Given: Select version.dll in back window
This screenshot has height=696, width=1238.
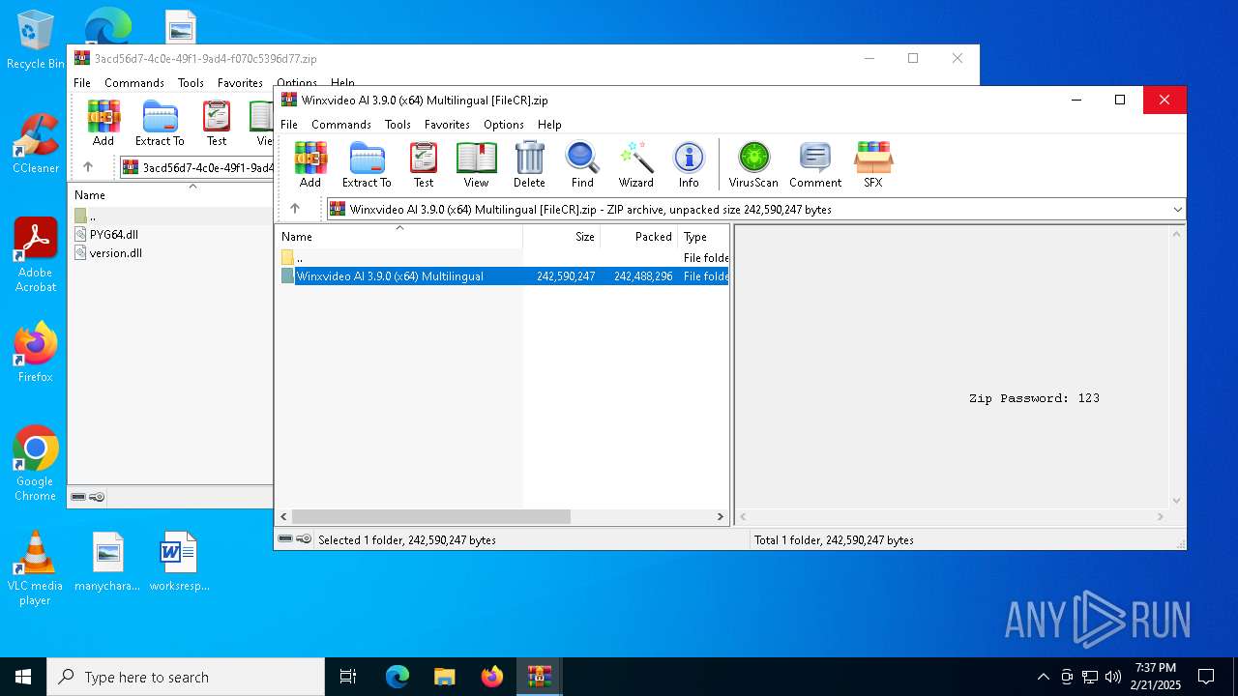Looking at the screenshot, I should (x=115, y=253).
